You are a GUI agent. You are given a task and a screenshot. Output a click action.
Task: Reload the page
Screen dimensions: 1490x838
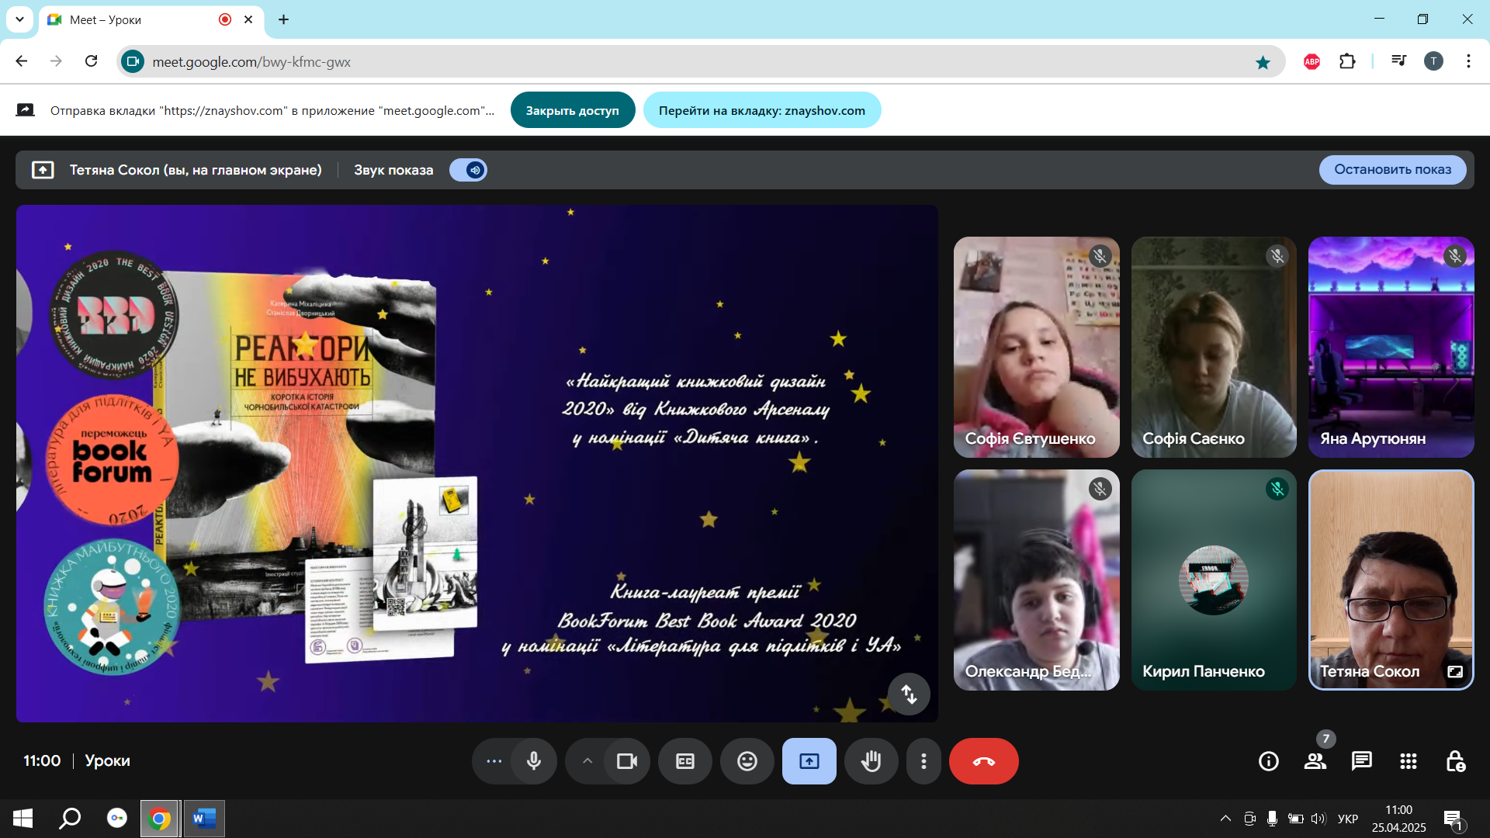(91, 61)
